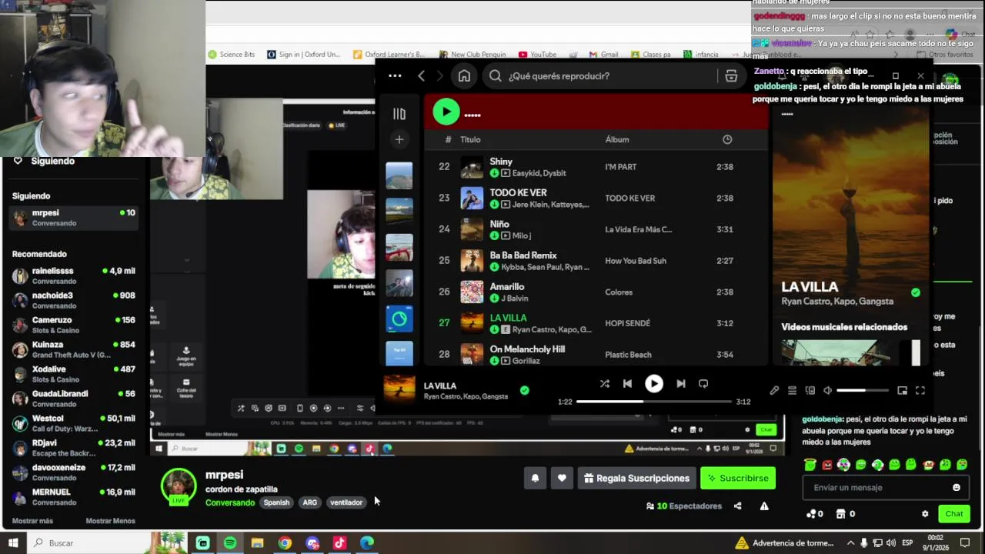Viewport: 985px width, 554px height.
Task: Click the Spotify search field
Action: (x=600, y=75)
